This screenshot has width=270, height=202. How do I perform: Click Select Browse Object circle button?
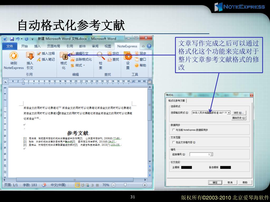pos(150,170)
